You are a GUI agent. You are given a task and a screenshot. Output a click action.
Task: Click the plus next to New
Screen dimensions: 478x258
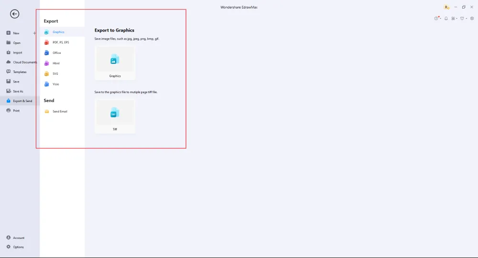coord(34,33)
